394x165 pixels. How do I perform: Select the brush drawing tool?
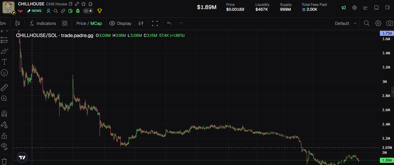[x=5, y=51]
